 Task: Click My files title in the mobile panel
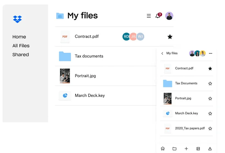point(172,53)
